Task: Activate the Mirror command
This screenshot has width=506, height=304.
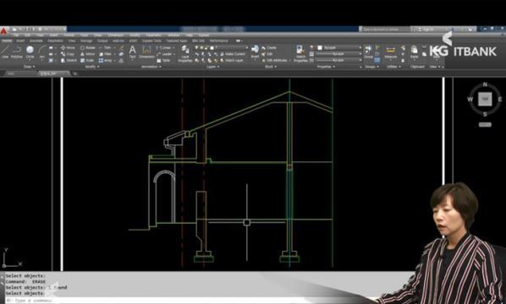Action: 87,54
